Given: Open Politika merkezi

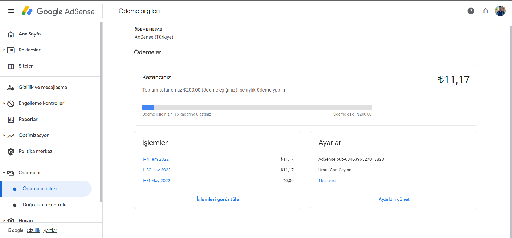Looking at the screenshot, I should point(36,151).
